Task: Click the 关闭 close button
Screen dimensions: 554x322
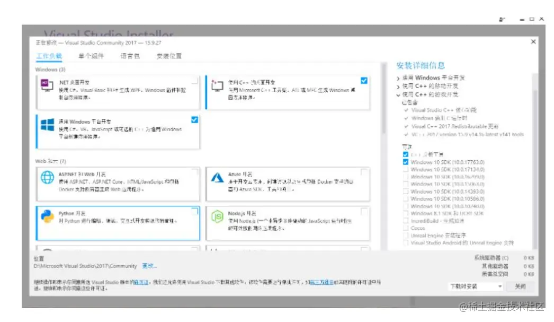Action: coord(520,286)
